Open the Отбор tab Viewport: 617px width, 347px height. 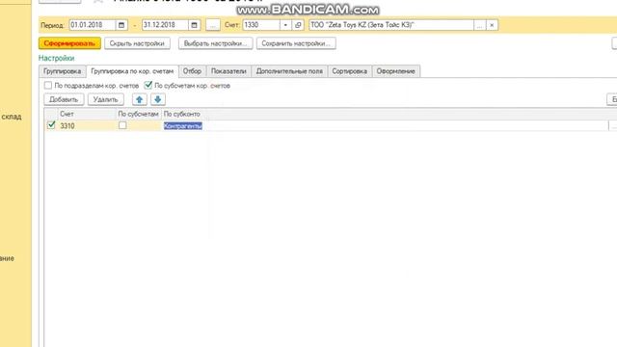pyautogui.click(x=192, y=71)
